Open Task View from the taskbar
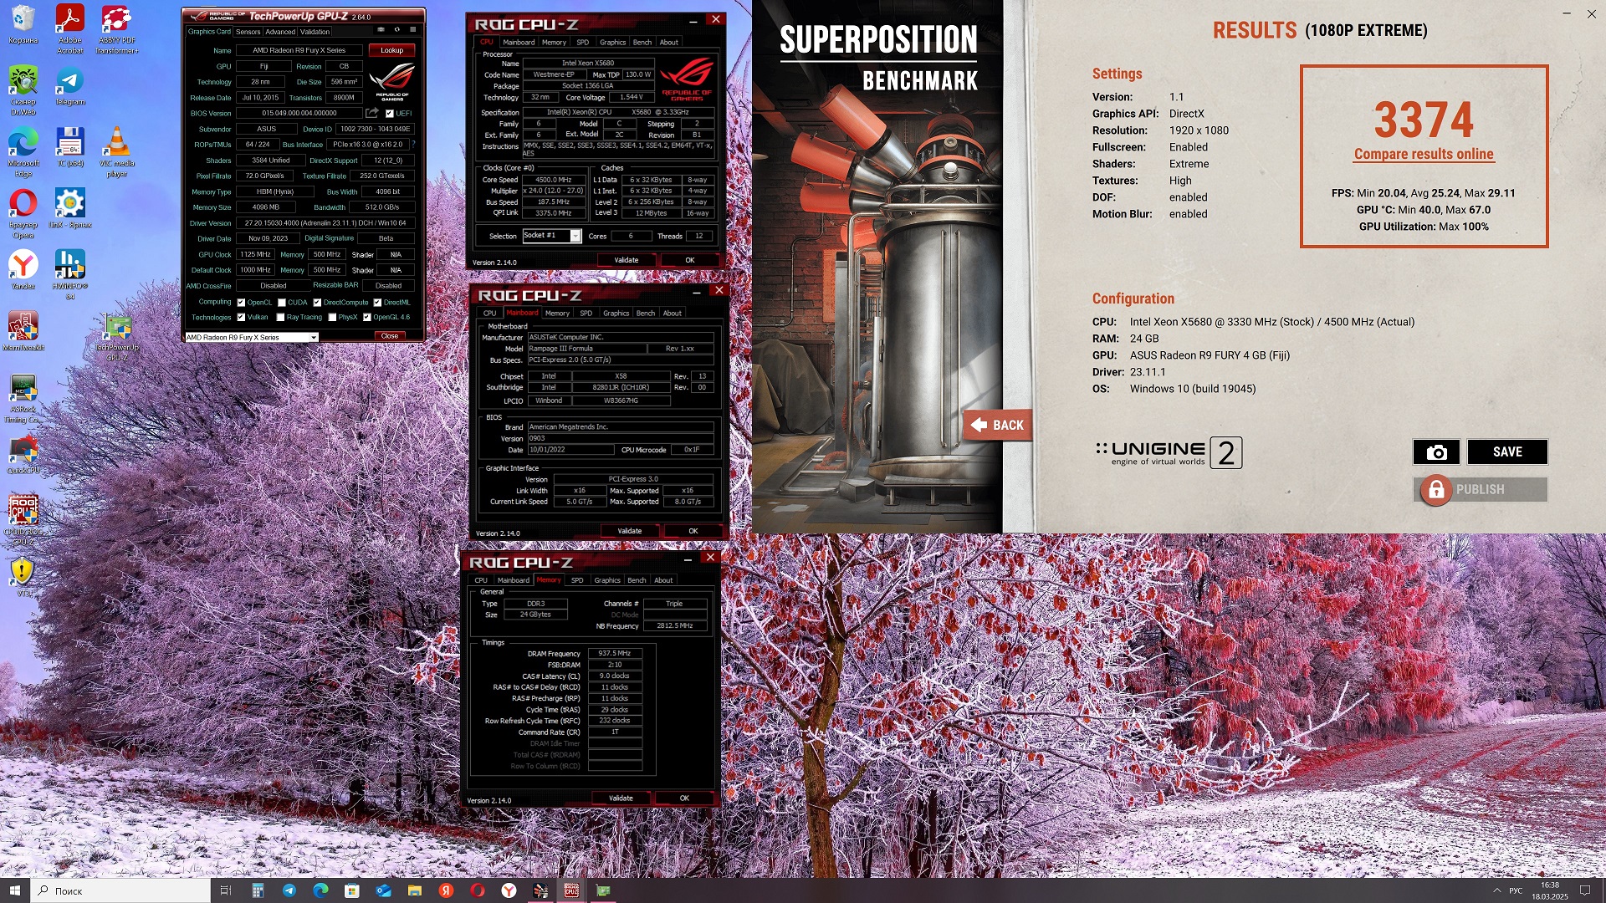1606x903 pixels. point(226,890)
